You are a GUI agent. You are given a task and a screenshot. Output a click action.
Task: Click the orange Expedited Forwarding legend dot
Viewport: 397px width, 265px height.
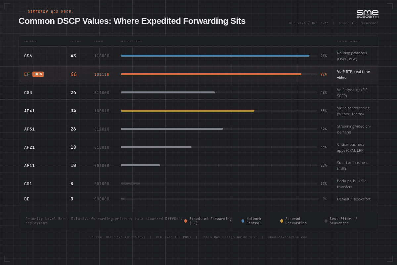tap(186, 221)
